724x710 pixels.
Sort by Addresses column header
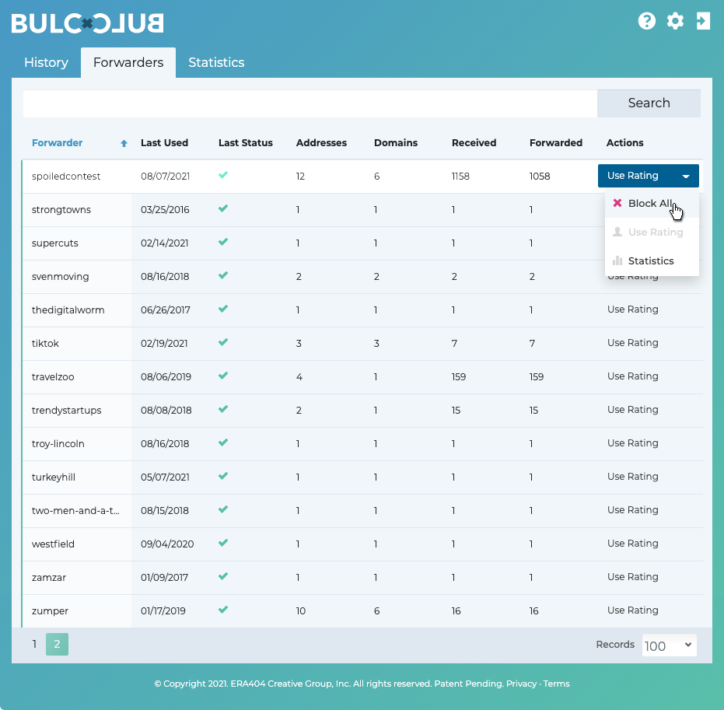click(x=321, y=142)
